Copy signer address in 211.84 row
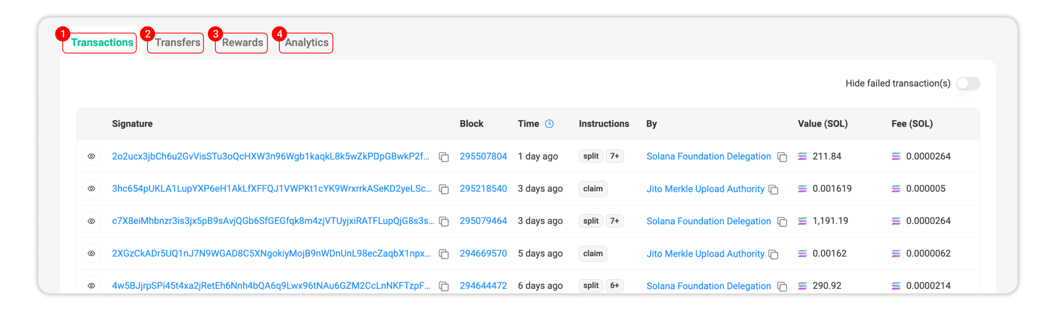1055x311 pixels. (x=782, y=157)
